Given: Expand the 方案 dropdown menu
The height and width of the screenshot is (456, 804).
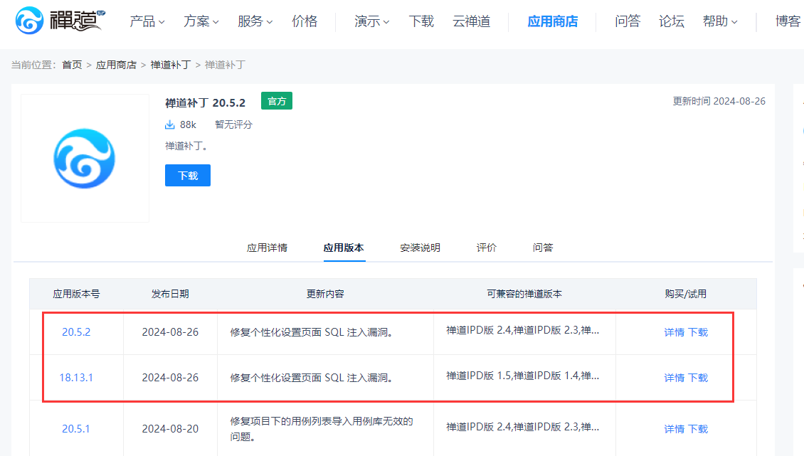Looking at the screenshot, I should tap(201, 21).
